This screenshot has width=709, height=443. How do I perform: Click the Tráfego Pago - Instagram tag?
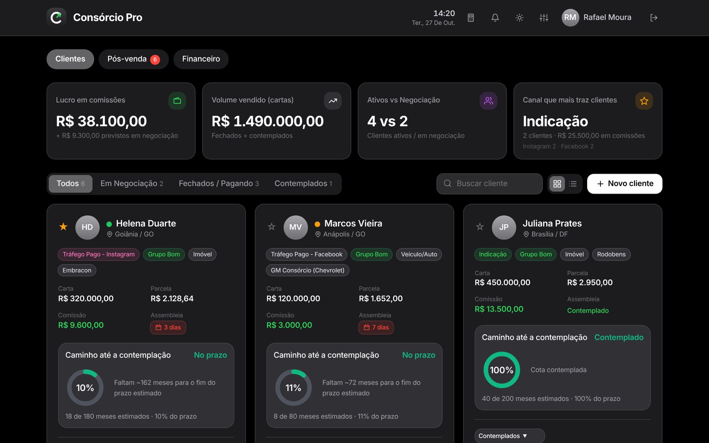pos(98,254)
